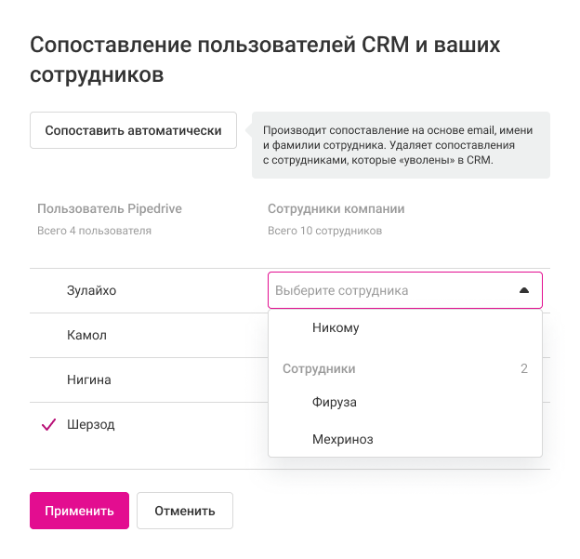
Task: Click the pink checkmark beside Шерзод
Action: click(x=49, y=425)
